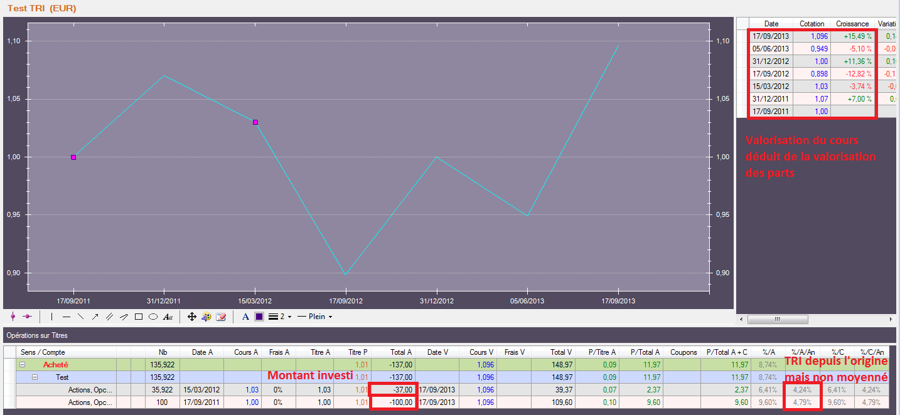Collapse the Test account row
Viewport: 900px width, 415px height.
pyautogui.click(x=35, y=377)
